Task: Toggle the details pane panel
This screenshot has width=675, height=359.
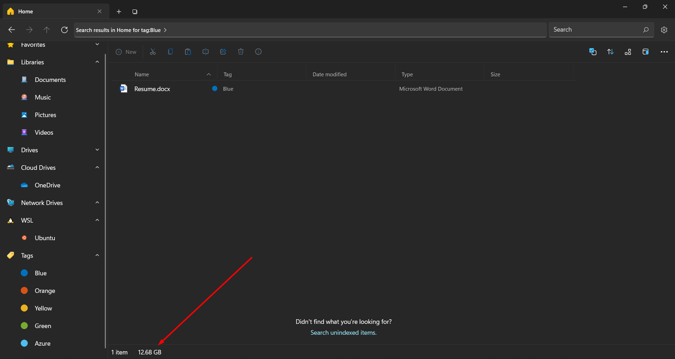Action: click(x=645, y=52)
